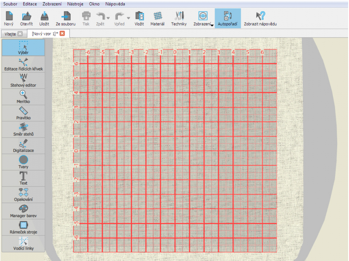Open the Nástroje menu

tap(75, 3)
